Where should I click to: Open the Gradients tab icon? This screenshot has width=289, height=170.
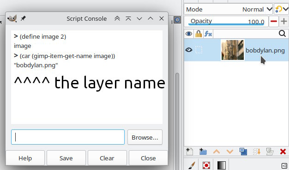click(x=221, y=165)
